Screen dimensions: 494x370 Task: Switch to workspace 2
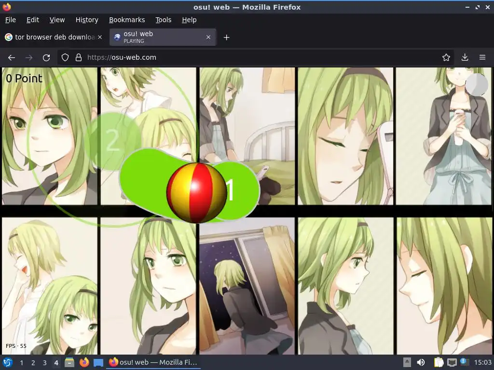point(33,363)
